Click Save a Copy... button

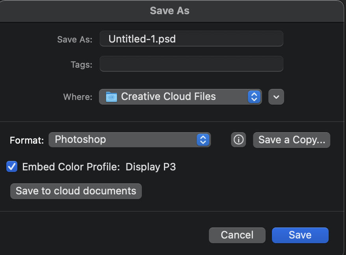click(x=292, y=140)
